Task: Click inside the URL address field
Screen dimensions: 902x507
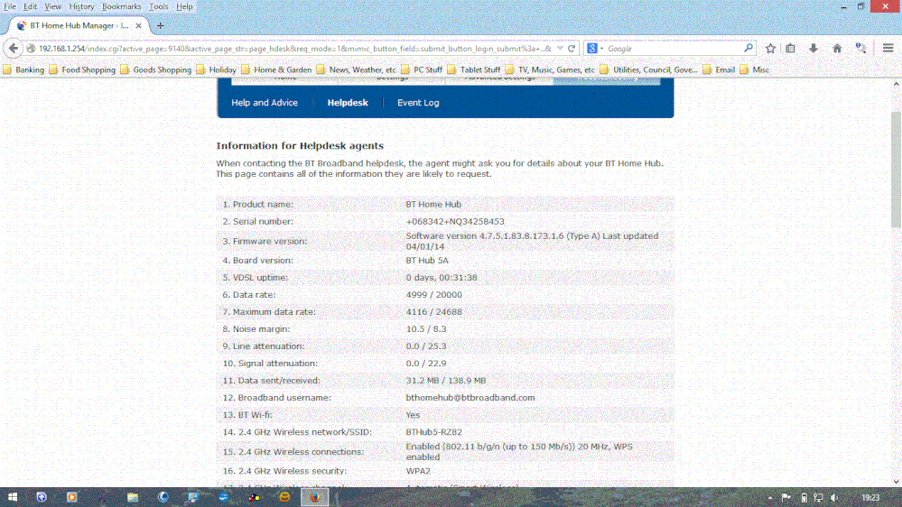Action: click(294, 49)
